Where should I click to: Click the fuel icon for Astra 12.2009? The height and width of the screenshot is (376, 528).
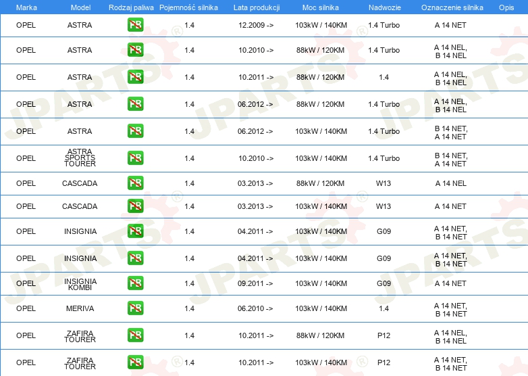(135, 25)
